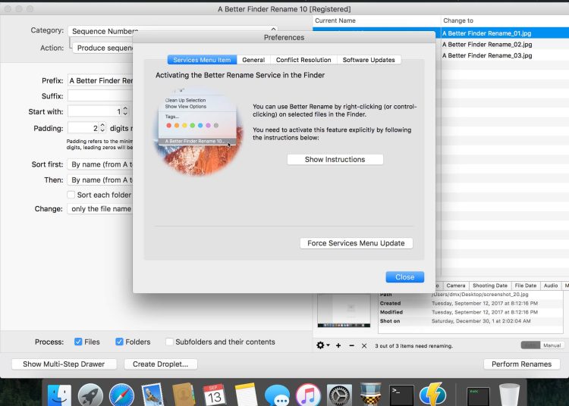Uncheck the Files process checkbox
569x406 pixels.
79,342
